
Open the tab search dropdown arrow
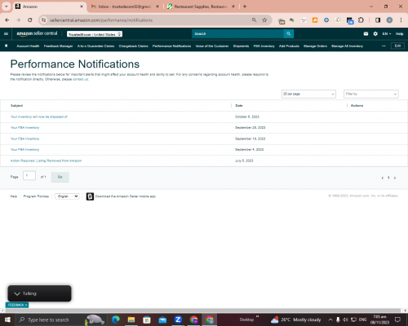pos(7,7)
